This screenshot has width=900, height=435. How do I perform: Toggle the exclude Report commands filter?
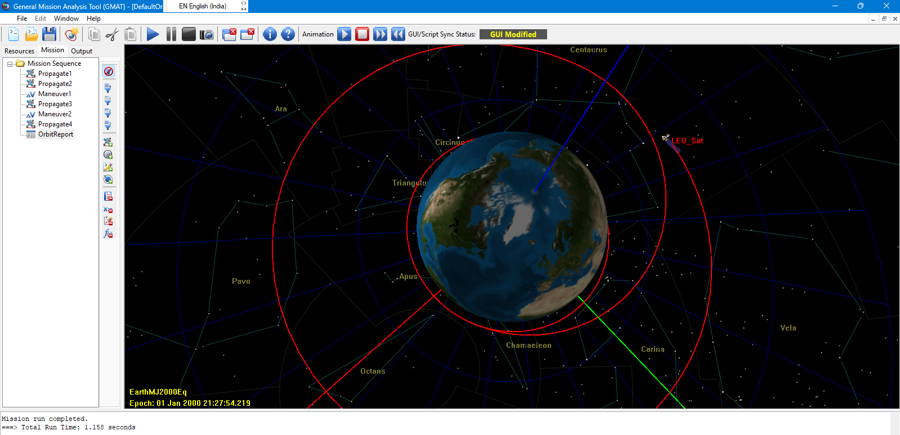[x=108, y=196]
